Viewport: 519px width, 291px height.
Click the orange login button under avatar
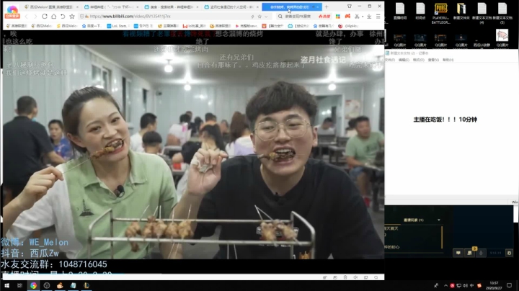[12, 16]
